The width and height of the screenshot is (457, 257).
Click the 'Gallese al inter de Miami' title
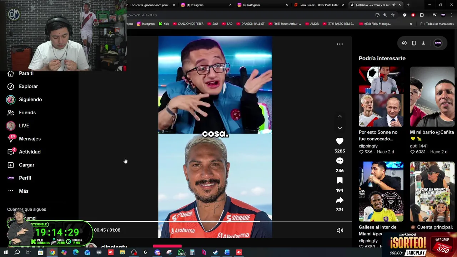(x=377, y=230)
